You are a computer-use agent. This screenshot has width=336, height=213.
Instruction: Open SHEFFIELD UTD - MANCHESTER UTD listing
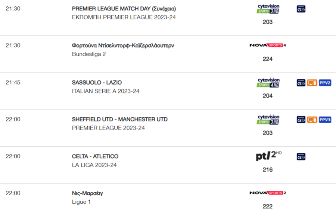120,119
